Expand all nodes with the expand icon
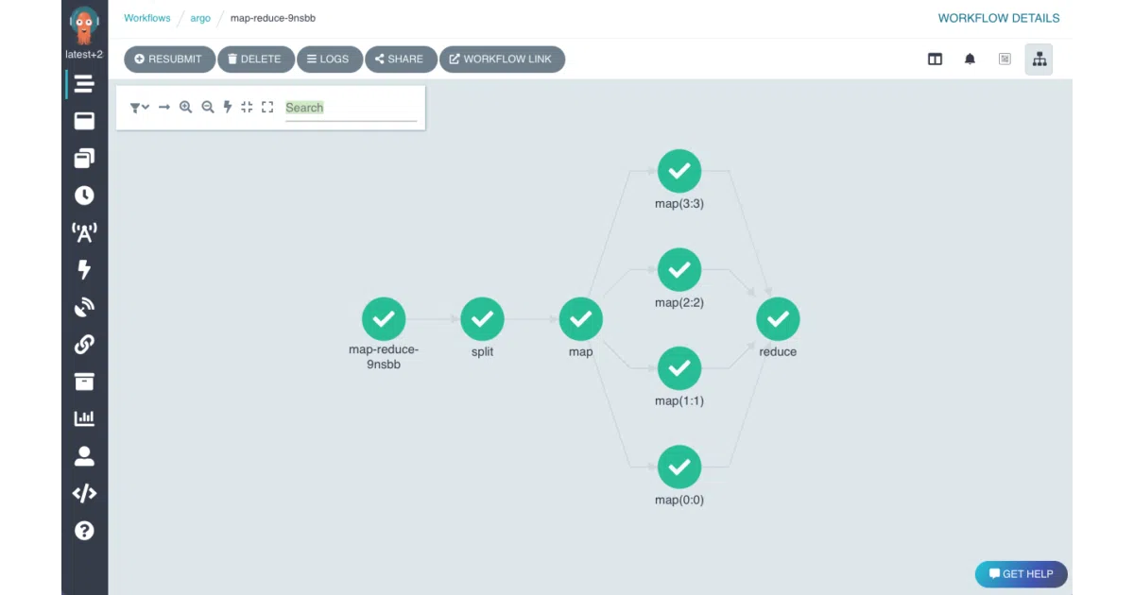 (x=267, y=108)
